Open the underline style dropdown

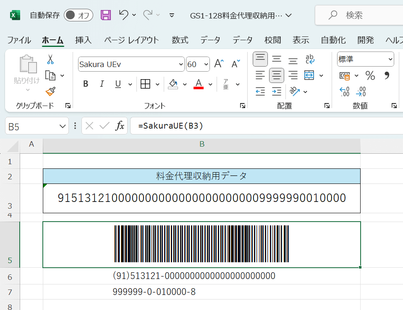pos(130,84)
